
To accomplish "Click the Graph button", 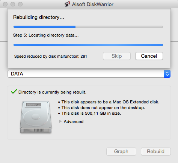I will point(121,151).
